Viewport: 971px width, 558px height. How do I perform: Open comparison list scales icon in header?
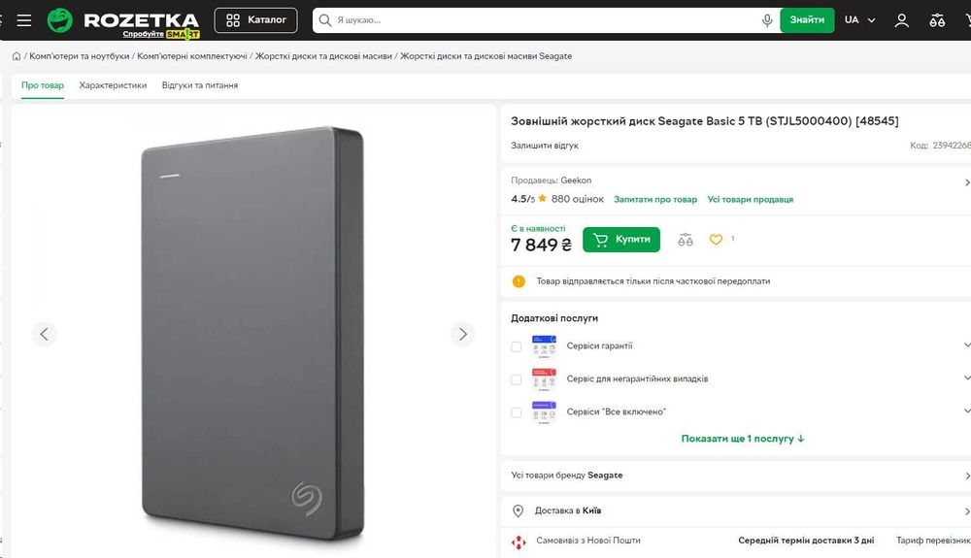click(937, 20)
